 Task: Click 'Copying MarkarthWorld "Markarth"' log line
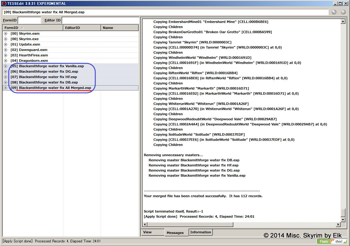(x=201, y=88)
